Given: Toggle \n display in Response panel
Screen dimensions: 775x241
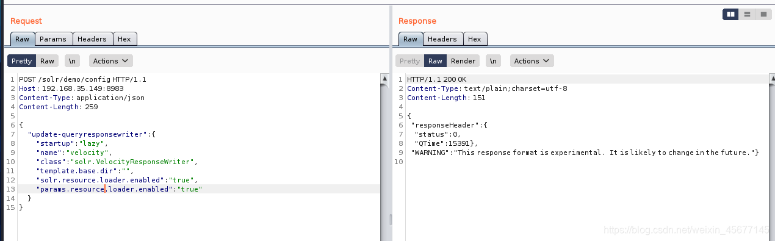Looking at the screenshot, I should pyautogui.click(x=494, y=61).
